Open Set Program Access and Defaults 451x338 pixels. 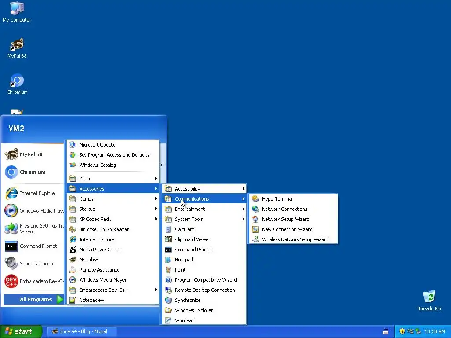(x=113, y=154)
